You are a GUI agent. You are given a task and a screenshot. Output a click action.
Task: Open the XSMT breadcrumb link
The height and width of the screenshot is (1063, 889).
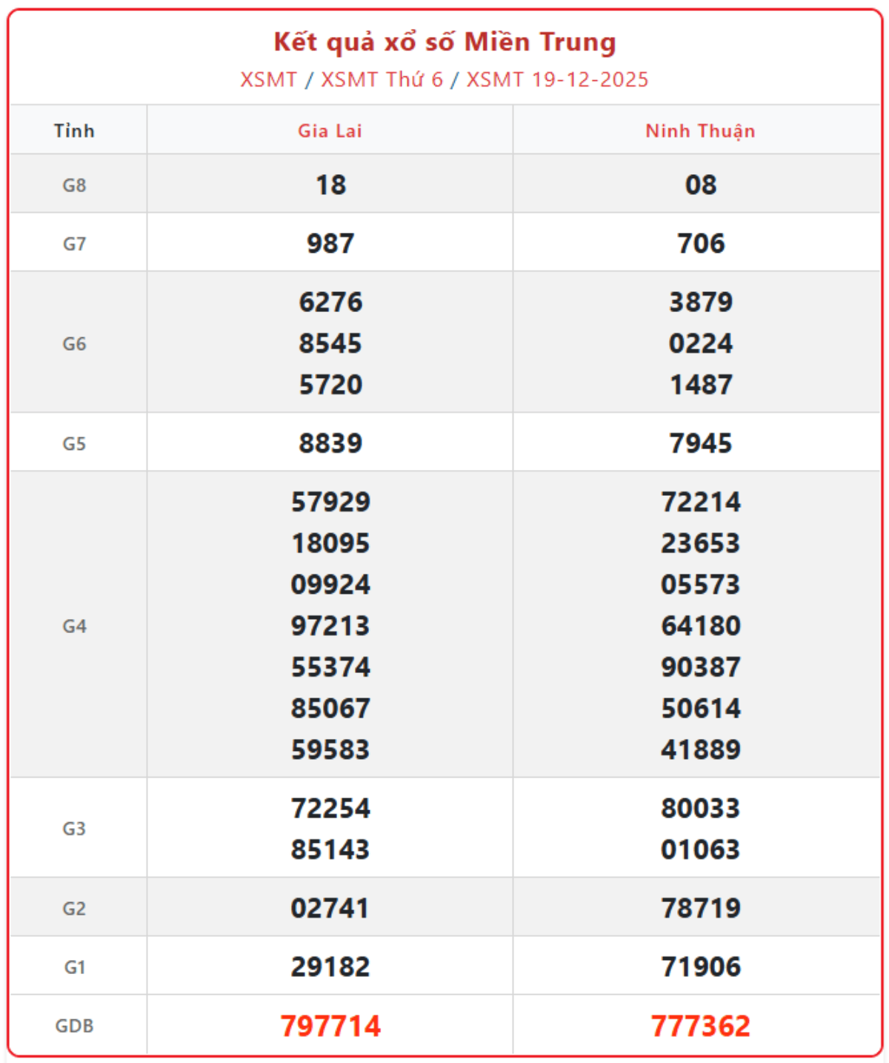(268, 79)
